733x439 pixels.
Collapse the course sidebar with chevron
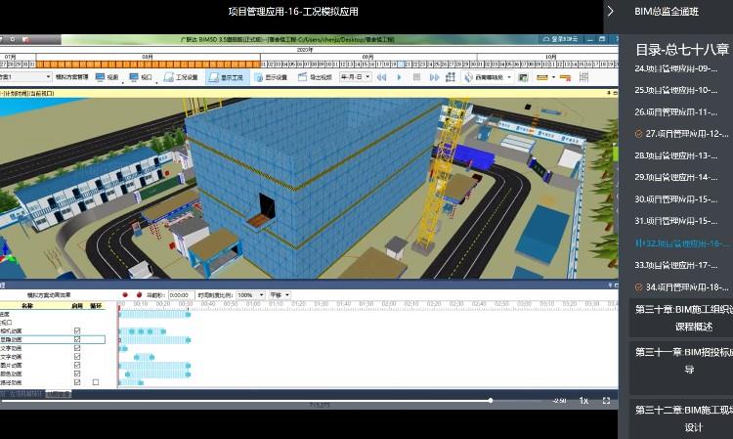(x=611, y=12)
